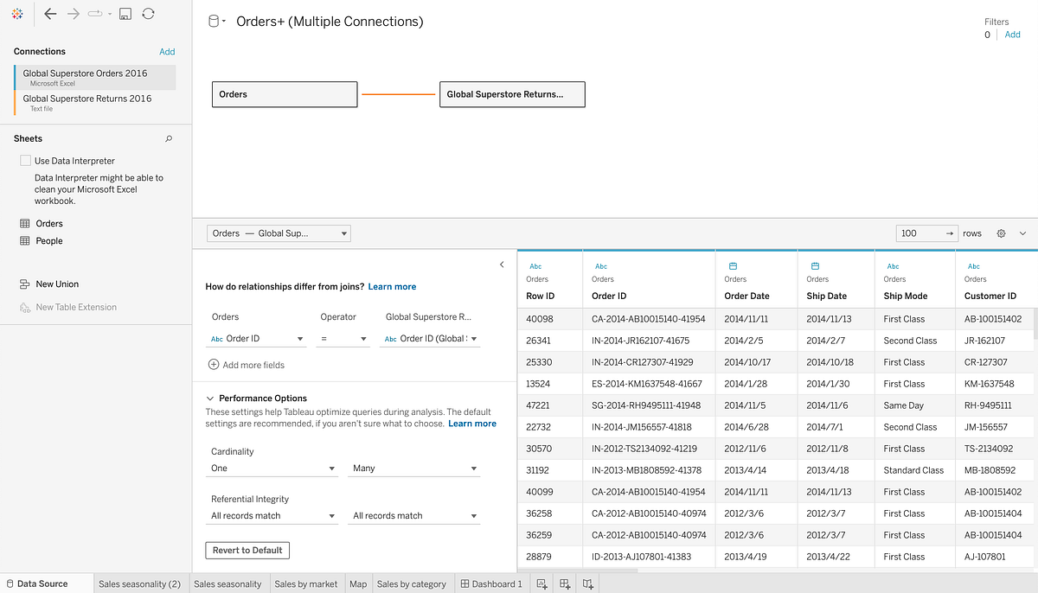Create a new dashboard using its icon
This screenshot has height=593, width=1038.
pos(565,583)
